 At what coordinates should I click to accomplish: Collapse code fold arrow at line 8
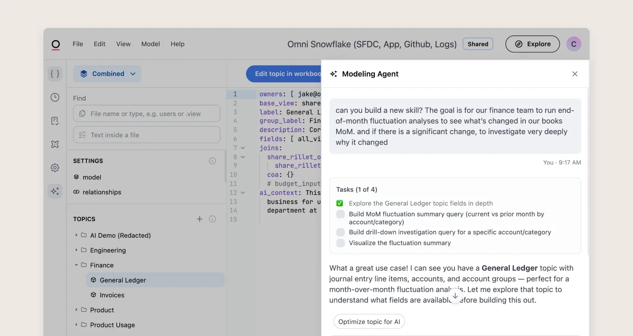pos(243,157)
